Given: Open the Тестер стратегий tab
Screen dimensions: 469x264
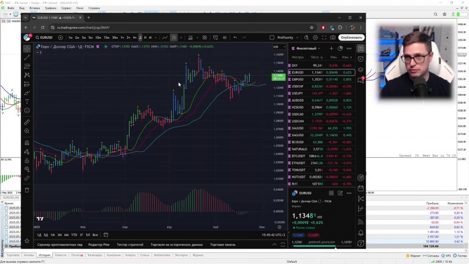Looking at the screenshot, I should [130, 245].
